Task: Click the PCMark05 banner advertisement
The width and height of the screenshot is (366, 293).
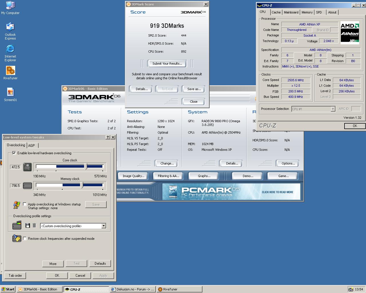Action: [x=231, y=191]
